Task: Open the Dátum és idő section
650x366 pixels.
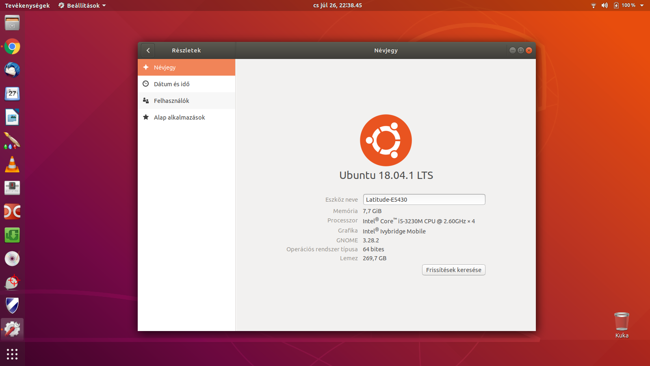Action: click(x=186, y=84)
